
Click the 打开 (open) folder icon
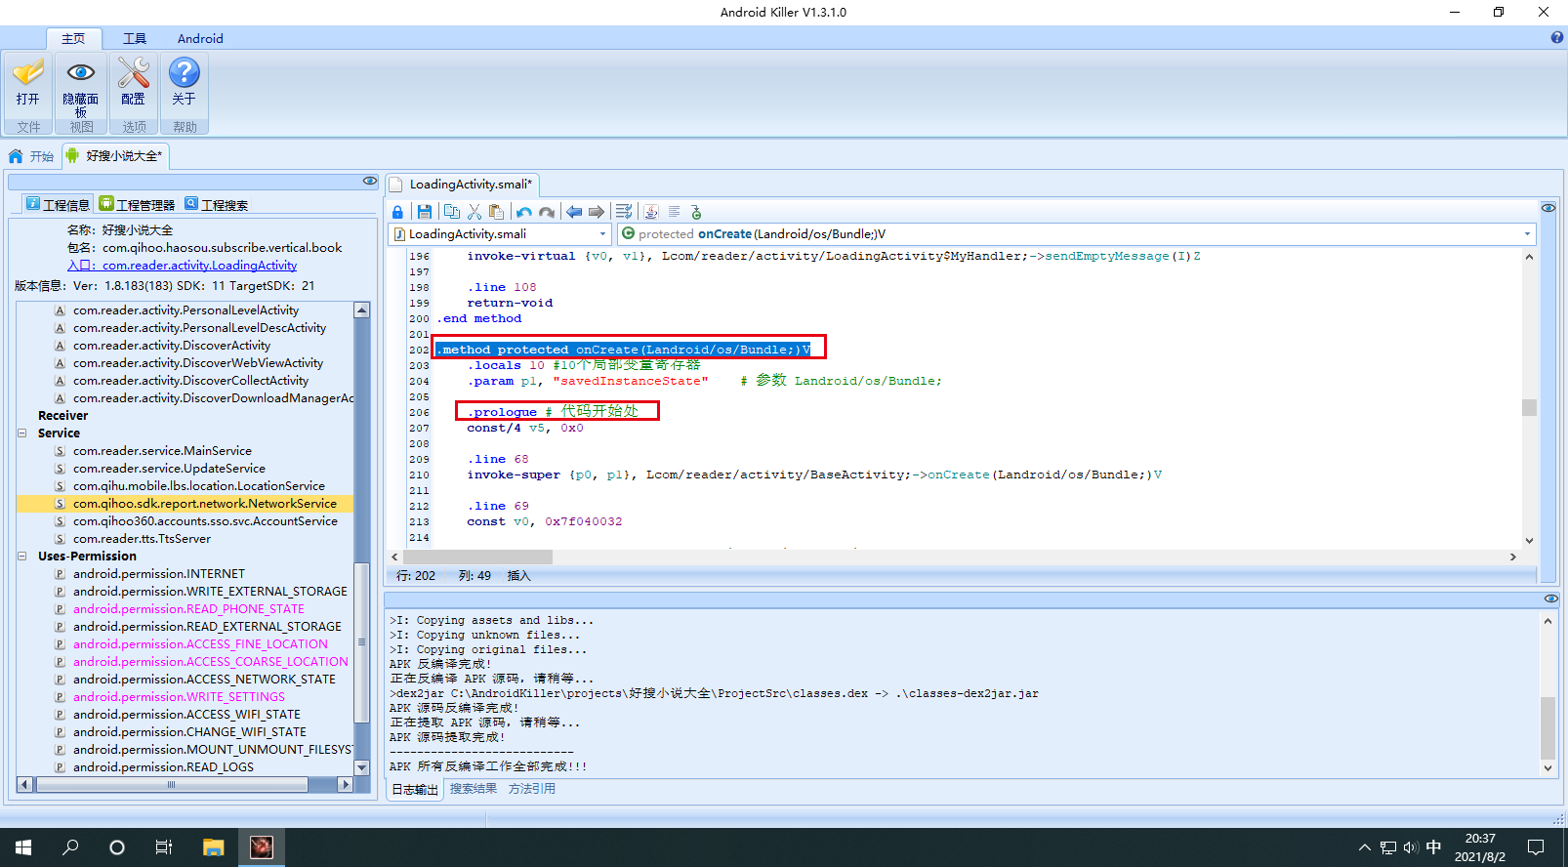(x=28, y=73)
